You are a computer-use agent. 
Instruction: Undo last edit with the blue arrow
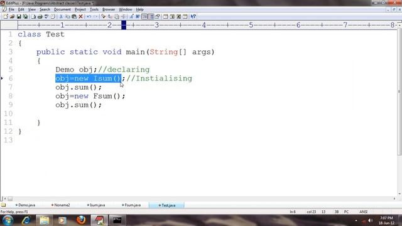(89, 17)
